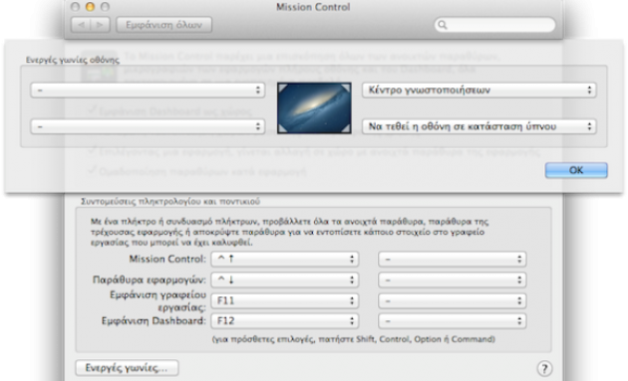Click the search magnifier icon

coord(443,25)
